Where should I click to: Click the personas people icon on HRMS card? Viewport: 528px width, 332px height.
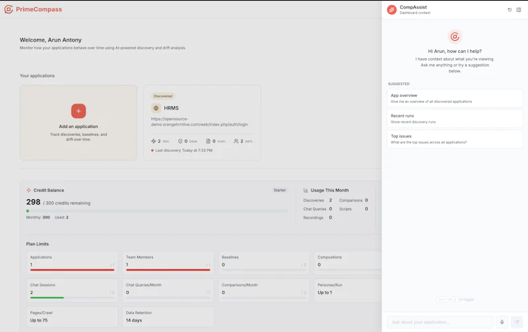[x=236, y=141]
